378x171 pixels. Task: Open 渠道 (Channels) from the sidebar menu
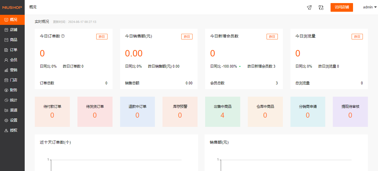[12, 110]
